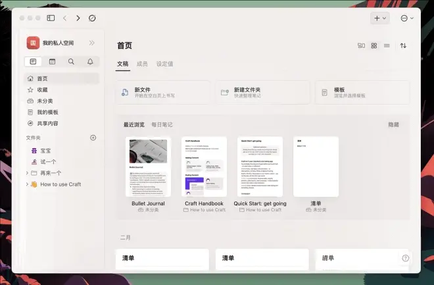Switch to grid view icon
Viewport: 434px width, 285px height.
click(x=374, y=45)
